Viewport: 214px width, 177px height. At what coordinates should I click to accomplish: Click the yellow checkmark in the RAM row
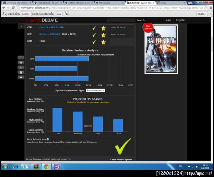click(x=94, y=42)
